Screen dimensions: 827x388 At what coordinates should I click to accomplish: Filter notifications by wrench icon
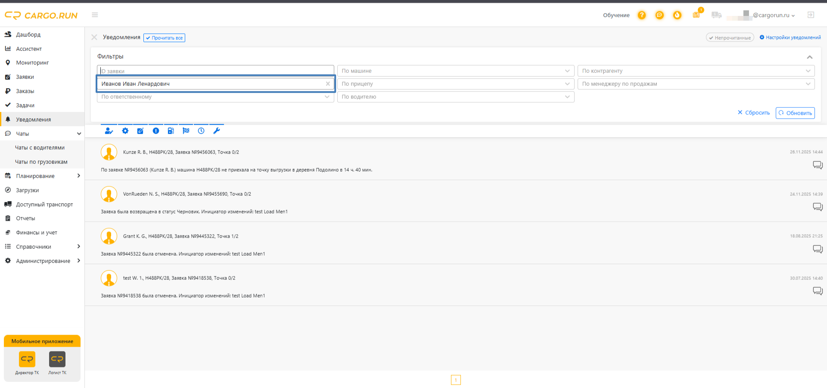[x=217, y=131]
